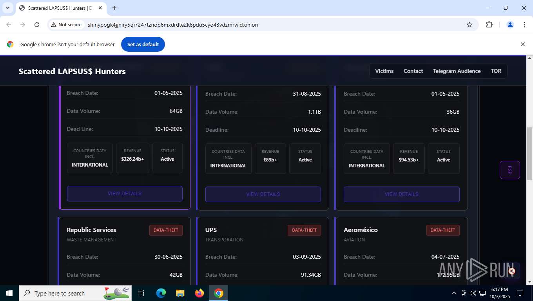Click the Republic Services card title
This screenshot has width=533, height=301.
(x=91, y=230)
